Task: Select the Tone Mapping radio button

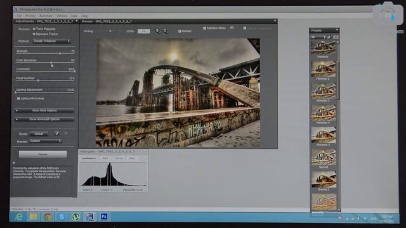Action: click(x=34, y=29)
